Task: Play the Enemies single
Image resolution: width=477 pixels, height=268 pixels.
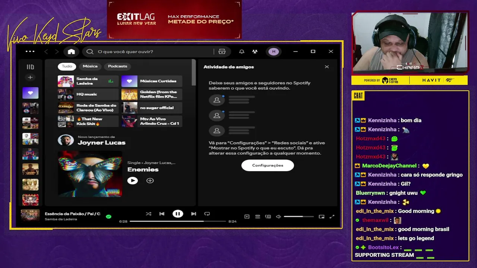Action: tap(132, 181)
